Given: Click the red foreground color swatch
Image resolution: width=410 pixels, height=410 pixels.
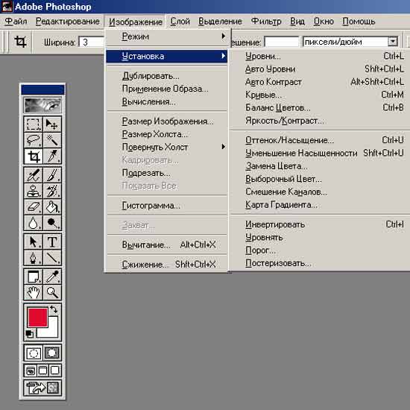Looking at the screenshot, I should tap(38, 317).
